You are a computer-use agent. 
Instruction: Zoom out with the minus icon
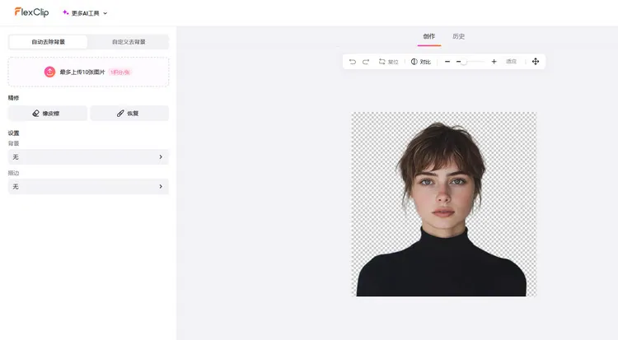(x=447, y=62)
